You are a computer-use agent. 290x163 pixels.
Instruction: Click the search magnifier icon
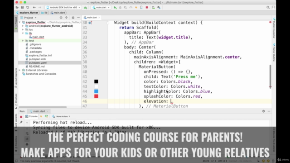(268, 7)
